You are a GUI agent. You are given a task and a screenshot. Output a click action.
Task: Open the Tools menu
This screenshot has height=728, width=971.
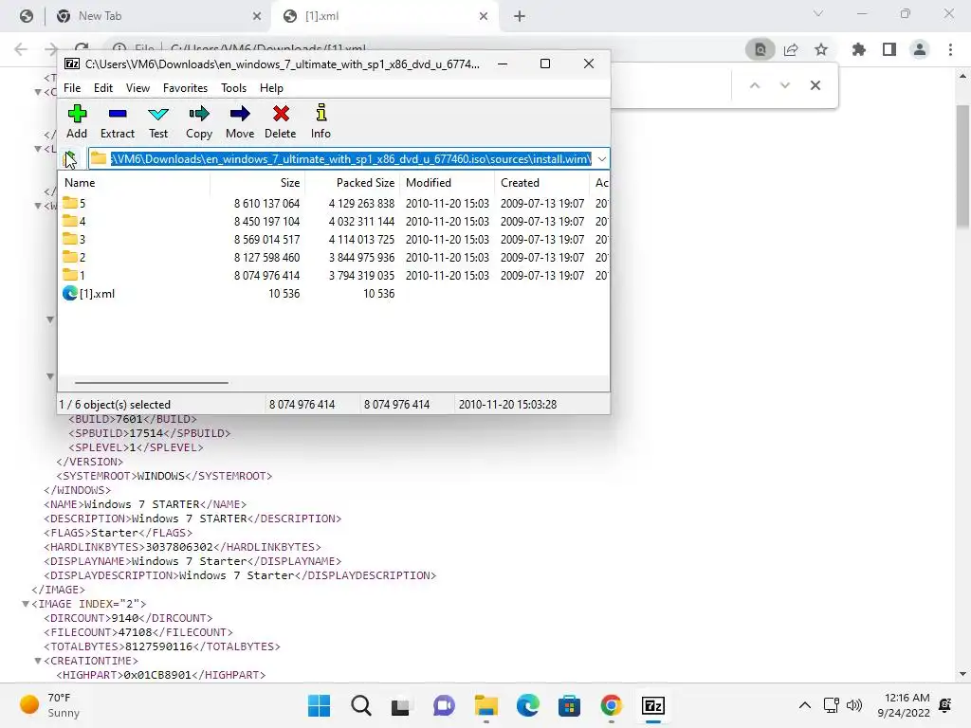pyautogui.click(x=233, y=88)
